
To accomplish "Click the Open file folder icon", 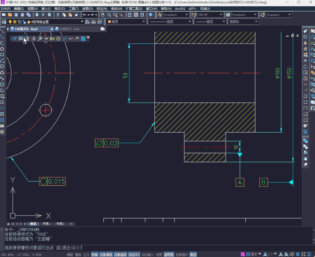I will tap(10, 15).
